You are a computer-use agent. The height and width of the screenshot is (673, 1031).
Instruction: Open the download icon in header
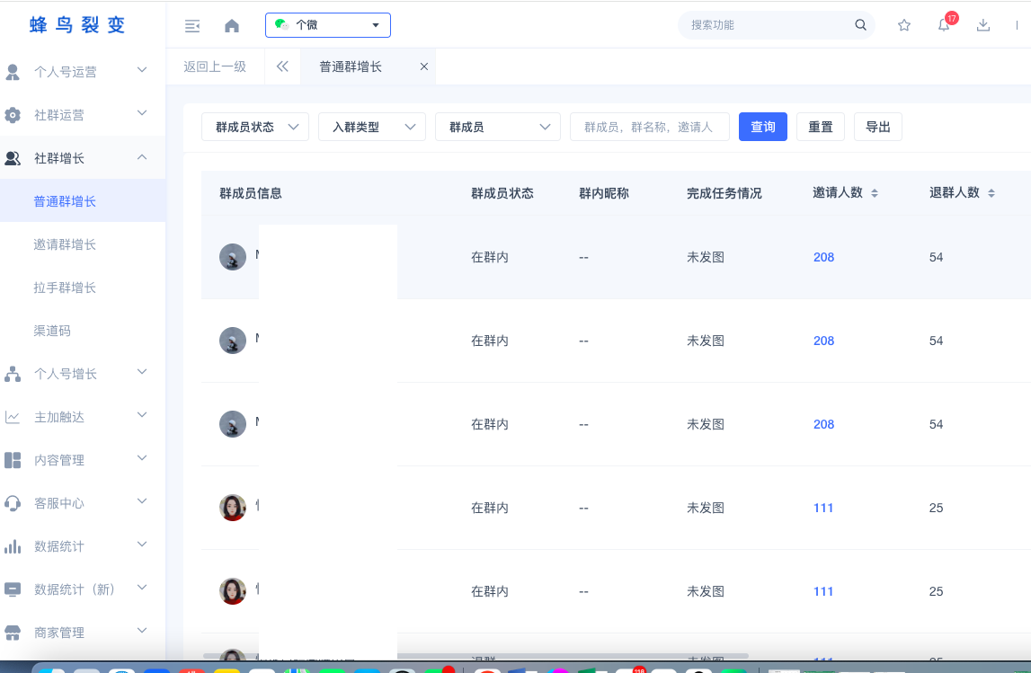point(983,25)
